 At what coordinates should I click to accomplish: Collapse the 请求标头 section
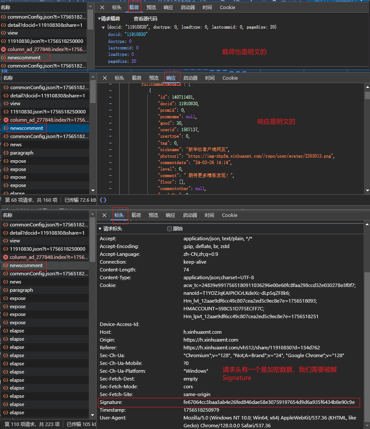[x=100, y=229]
